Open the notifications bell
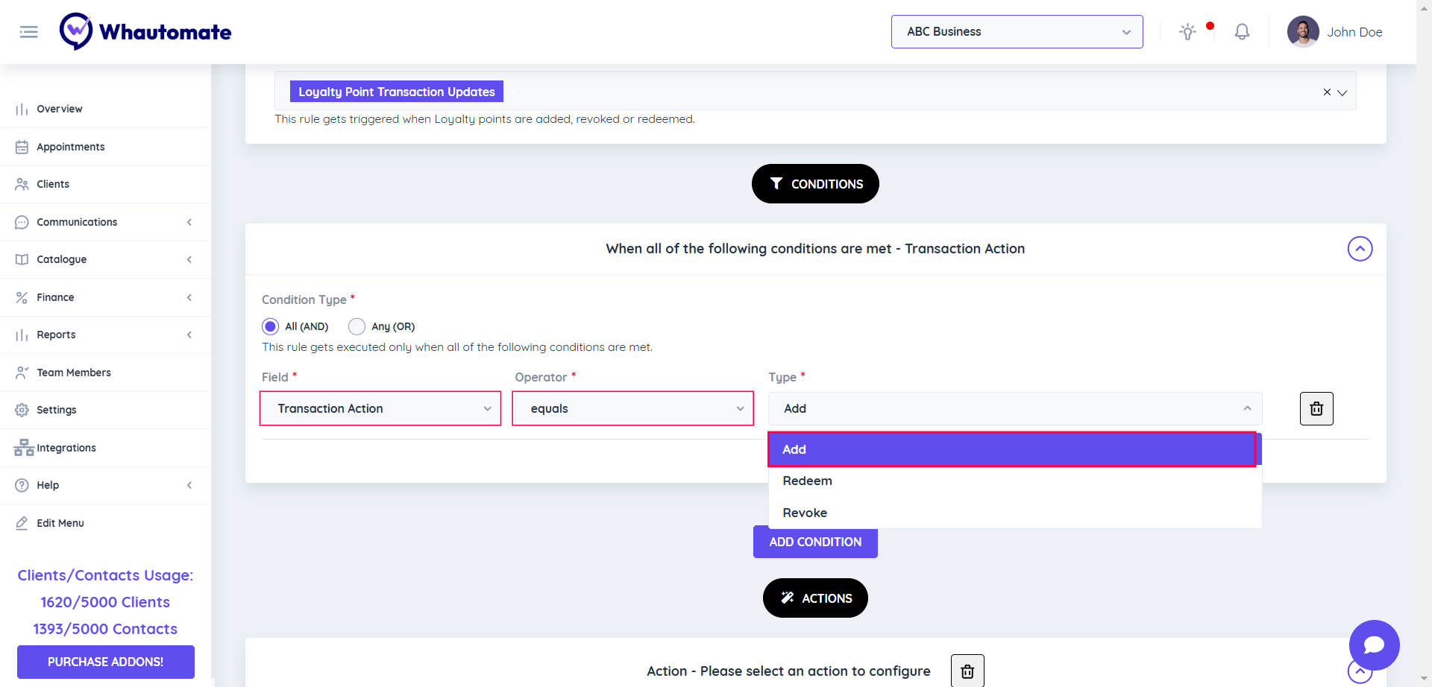This screenshot has height=687, width=1432. coord(1242,32)
